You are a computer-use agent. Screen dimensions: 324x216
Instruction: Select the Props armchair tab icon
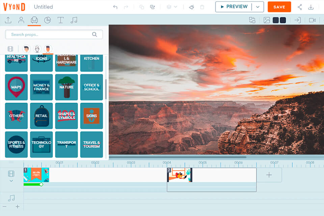click(x=34, y=20)
